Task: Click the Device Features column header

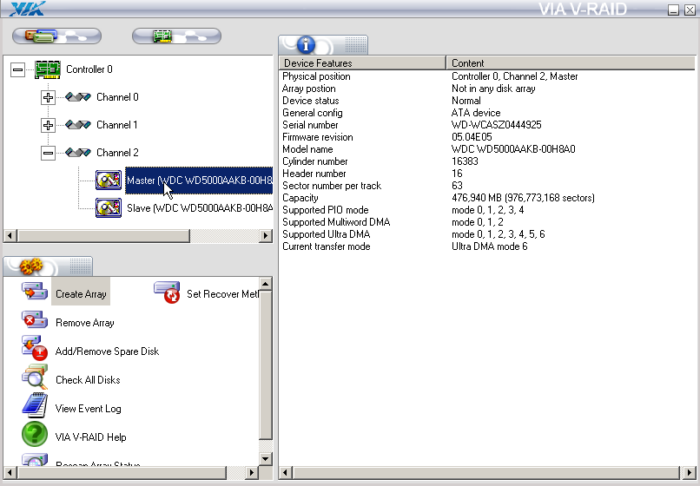Action: tap(362, 63)
